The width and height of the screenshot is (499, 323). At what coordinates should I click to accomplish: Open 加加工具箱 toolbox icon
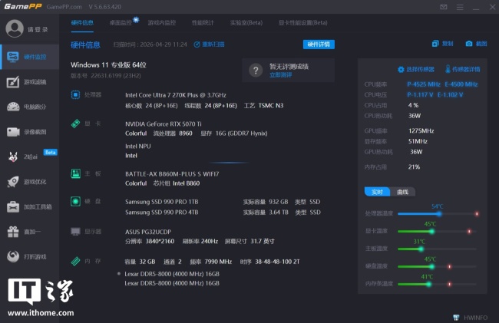point(13,206)
